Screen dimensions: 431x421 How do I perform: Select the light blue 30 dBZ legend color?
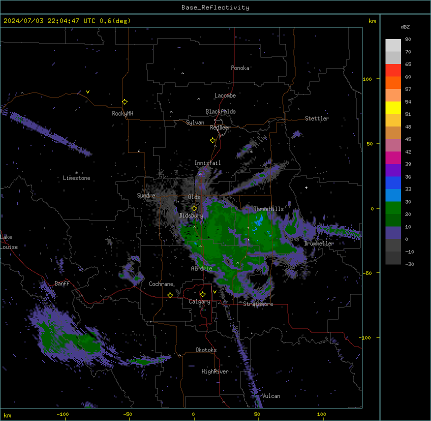coord(393,195)
